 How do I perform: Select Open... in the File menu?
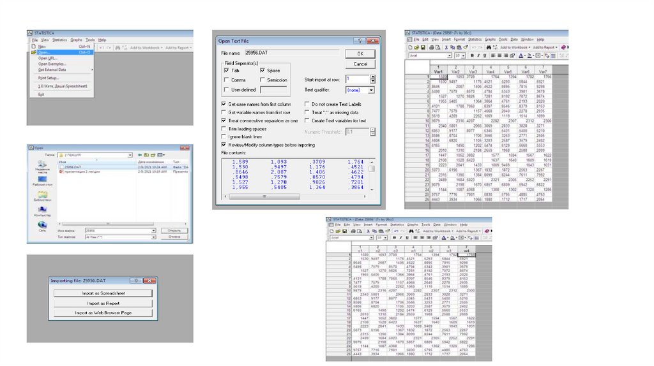tap(62, 52)
